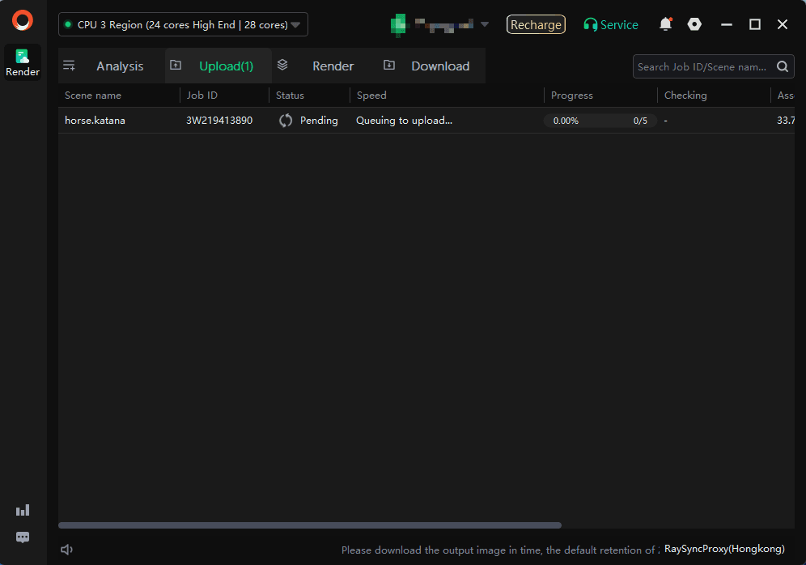The height and width of the screenshot is (565, 806).
Task: Open the feedback chat bubble icon
Action: tap(23, 537)
